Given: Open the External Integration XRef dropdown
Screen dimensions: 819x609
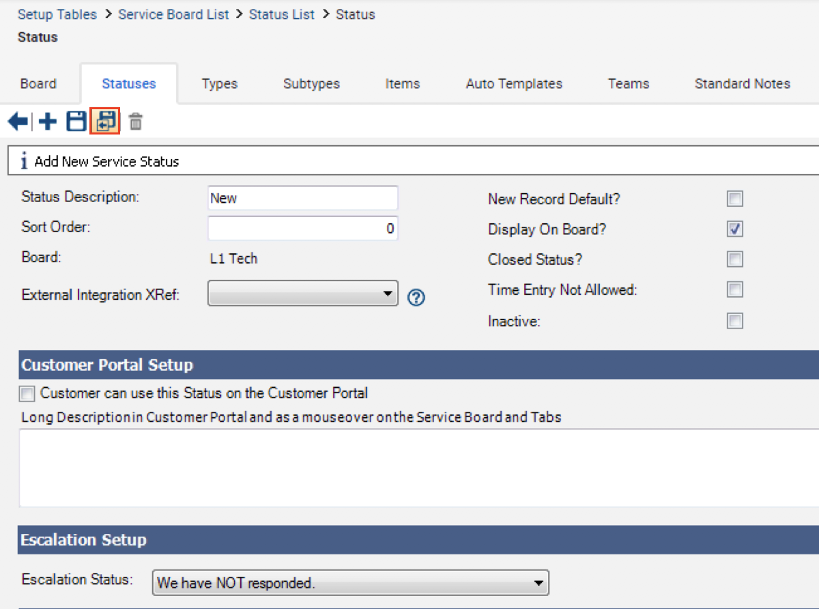Looking at the screenshot, I should tap(303, 294).
